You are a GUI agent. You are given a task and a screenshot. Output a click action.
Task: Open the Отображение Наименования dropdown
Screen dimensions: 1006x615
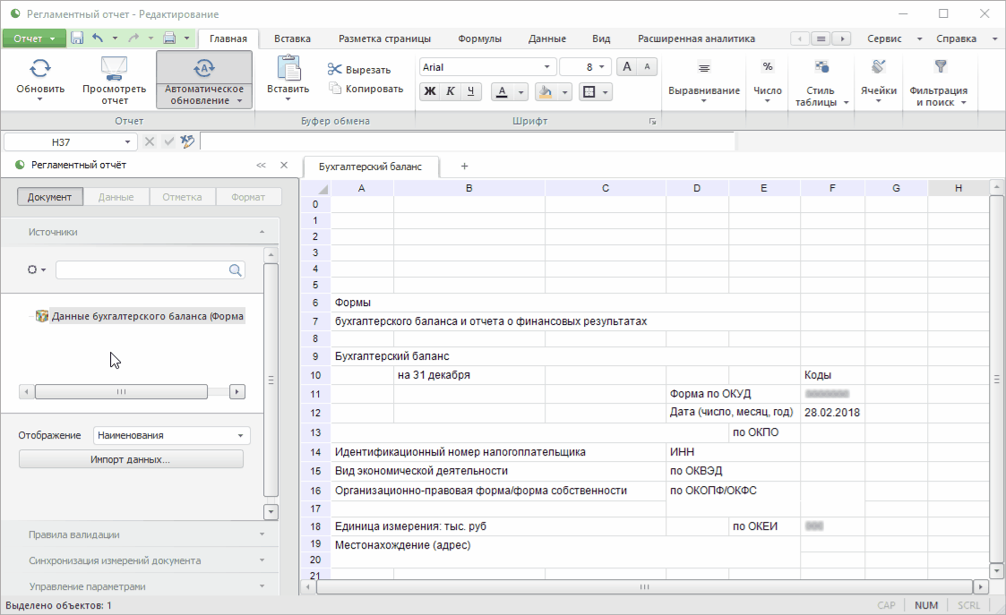171,435
